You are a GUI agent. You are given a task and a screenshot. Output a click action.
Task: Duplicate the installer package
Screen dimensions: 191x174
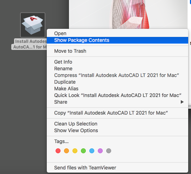[117, 82]
